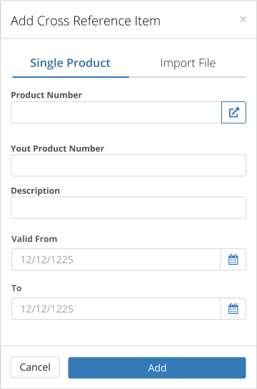Click the Yout Product Number label
The height and width of the screenshot is (389, 257).
click(x=58, y=148)
